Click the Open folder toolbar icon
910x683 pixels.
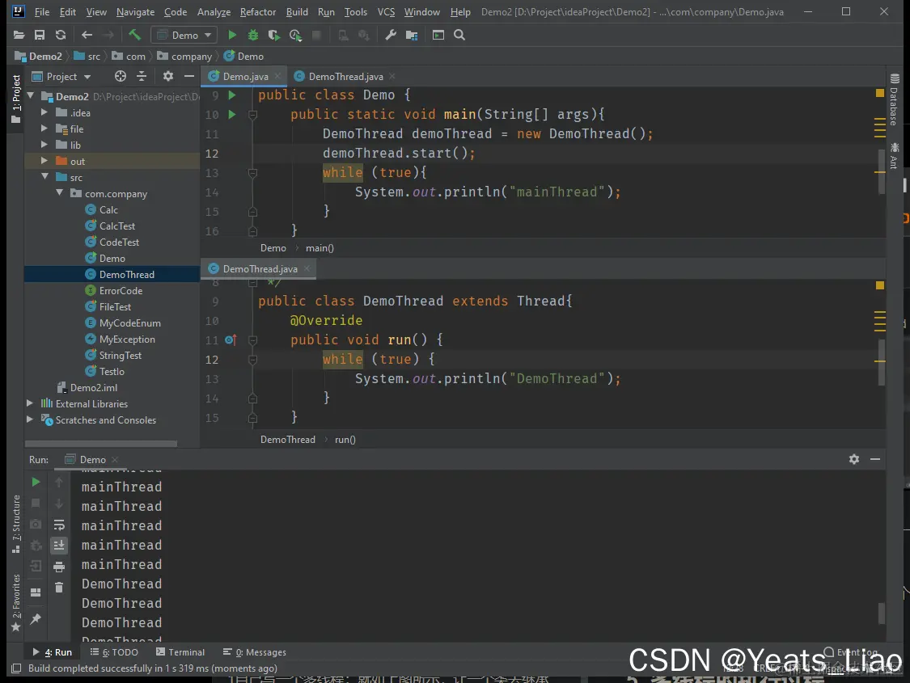click(x=19, y=35)
